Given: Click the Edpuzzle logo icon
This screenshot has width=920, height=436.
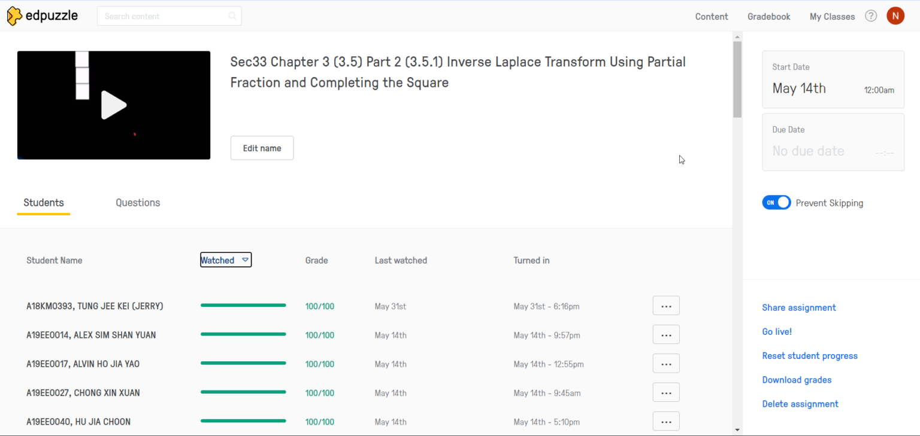Looking at the screenshot, I should coord(15,16).
